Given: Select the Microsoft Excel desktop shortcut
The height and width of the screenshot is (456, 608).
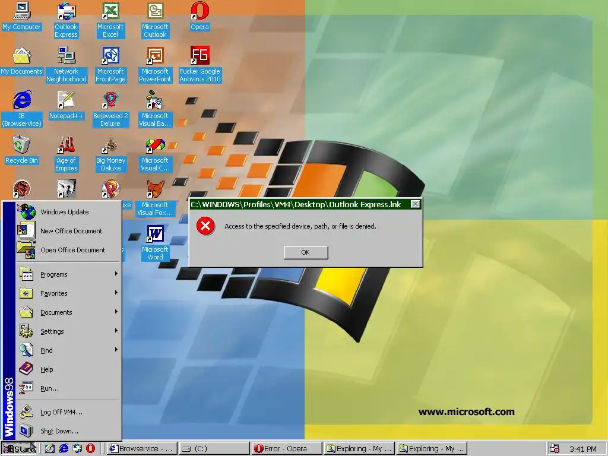Looking at the screenshot, I should coord(110,20).
